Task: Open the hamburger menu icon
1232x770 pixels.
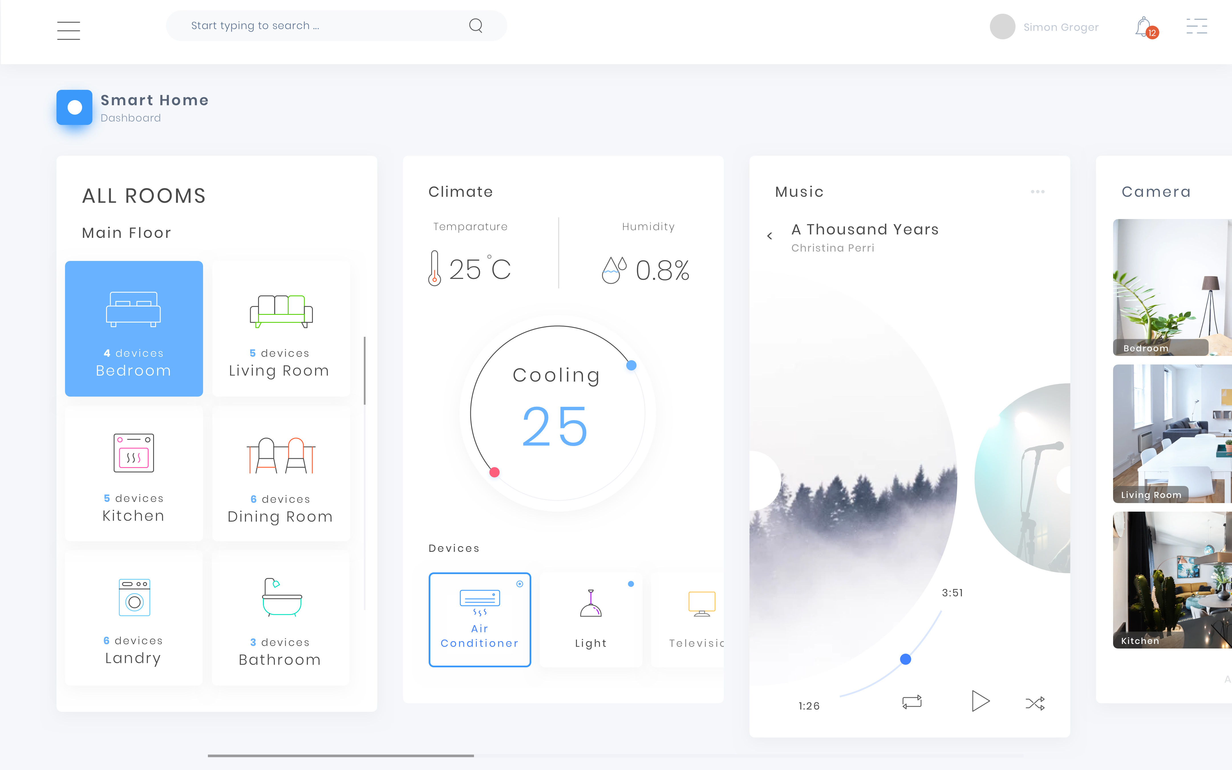Action: pos(68,31)
